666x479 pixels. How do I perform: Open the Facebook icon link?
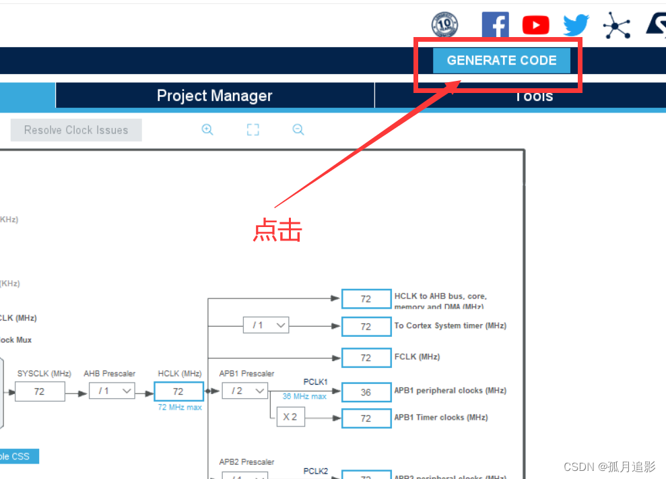click(x=495, y=25)
